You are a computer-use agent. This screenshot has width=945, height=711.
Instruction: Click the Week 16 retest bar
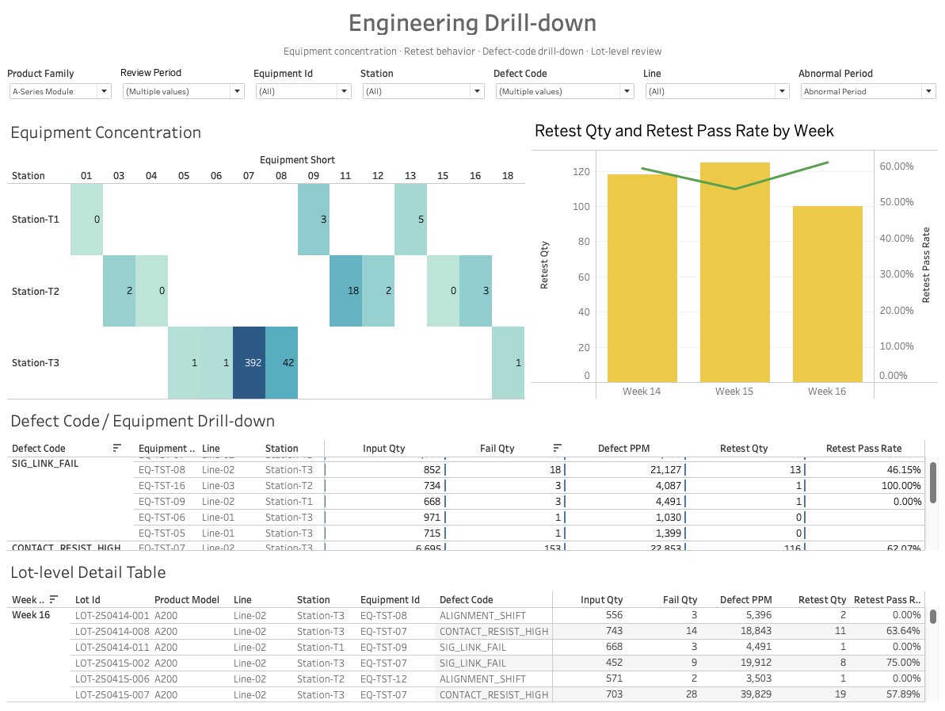[828, 294]
